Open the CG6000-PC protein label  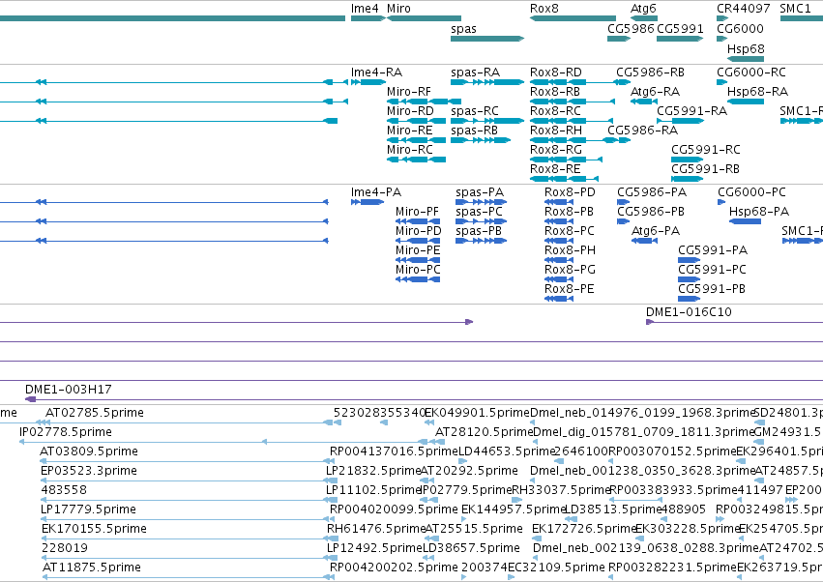[x=752, y=192]
